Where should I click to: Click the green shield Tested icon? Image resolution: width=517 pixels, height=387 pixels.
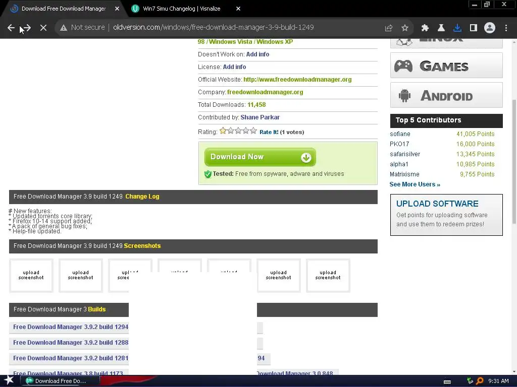pyautogui.click(x=208, y=174)
